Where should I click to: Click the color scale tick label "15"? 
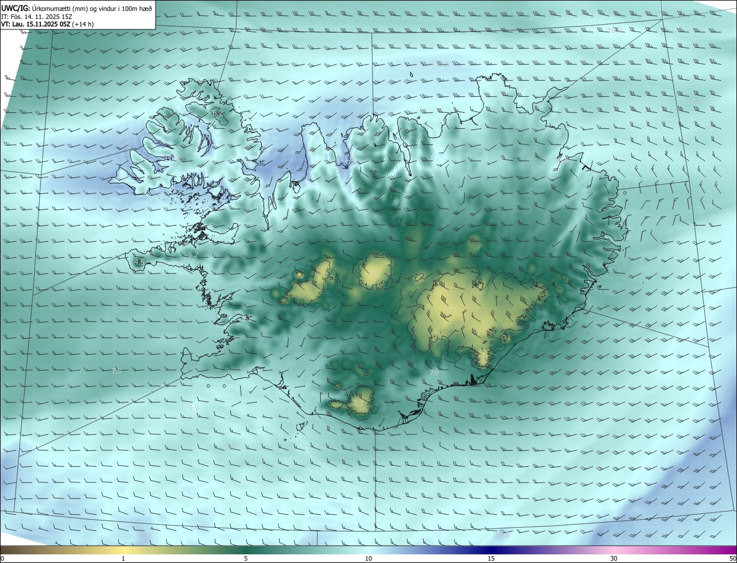(x=491, y=558)
